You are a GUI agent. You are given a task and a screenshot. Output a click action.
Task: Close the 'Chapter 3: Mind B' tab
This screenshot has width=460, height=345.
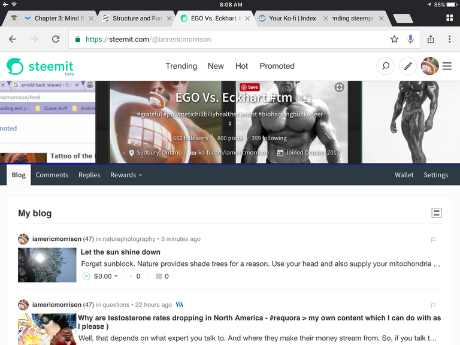91,18
